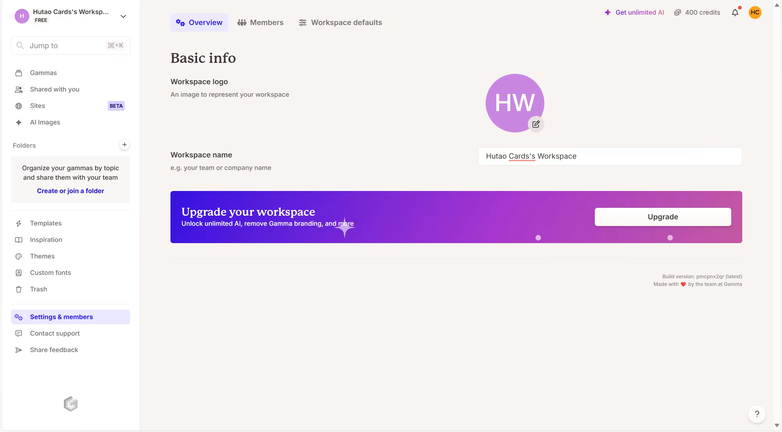Screen dimensions: 782x432
Task: Open notifications bell icon
Action: point(735,13)
